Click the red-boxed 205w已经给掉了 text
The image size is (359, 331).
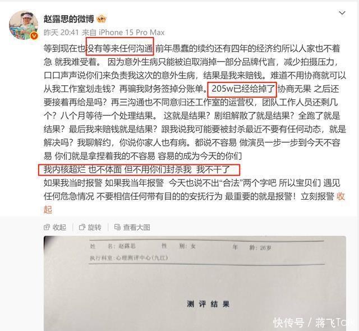point(242,90)
